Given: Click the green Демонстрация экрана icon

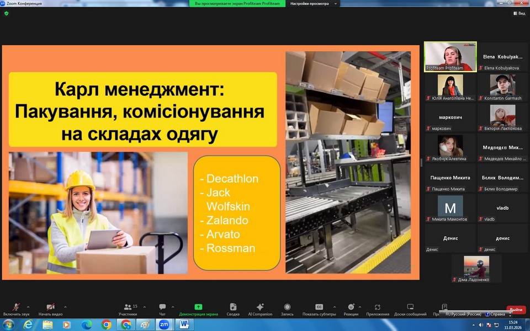Looking at the screenshot, I should tap(198, 307).
